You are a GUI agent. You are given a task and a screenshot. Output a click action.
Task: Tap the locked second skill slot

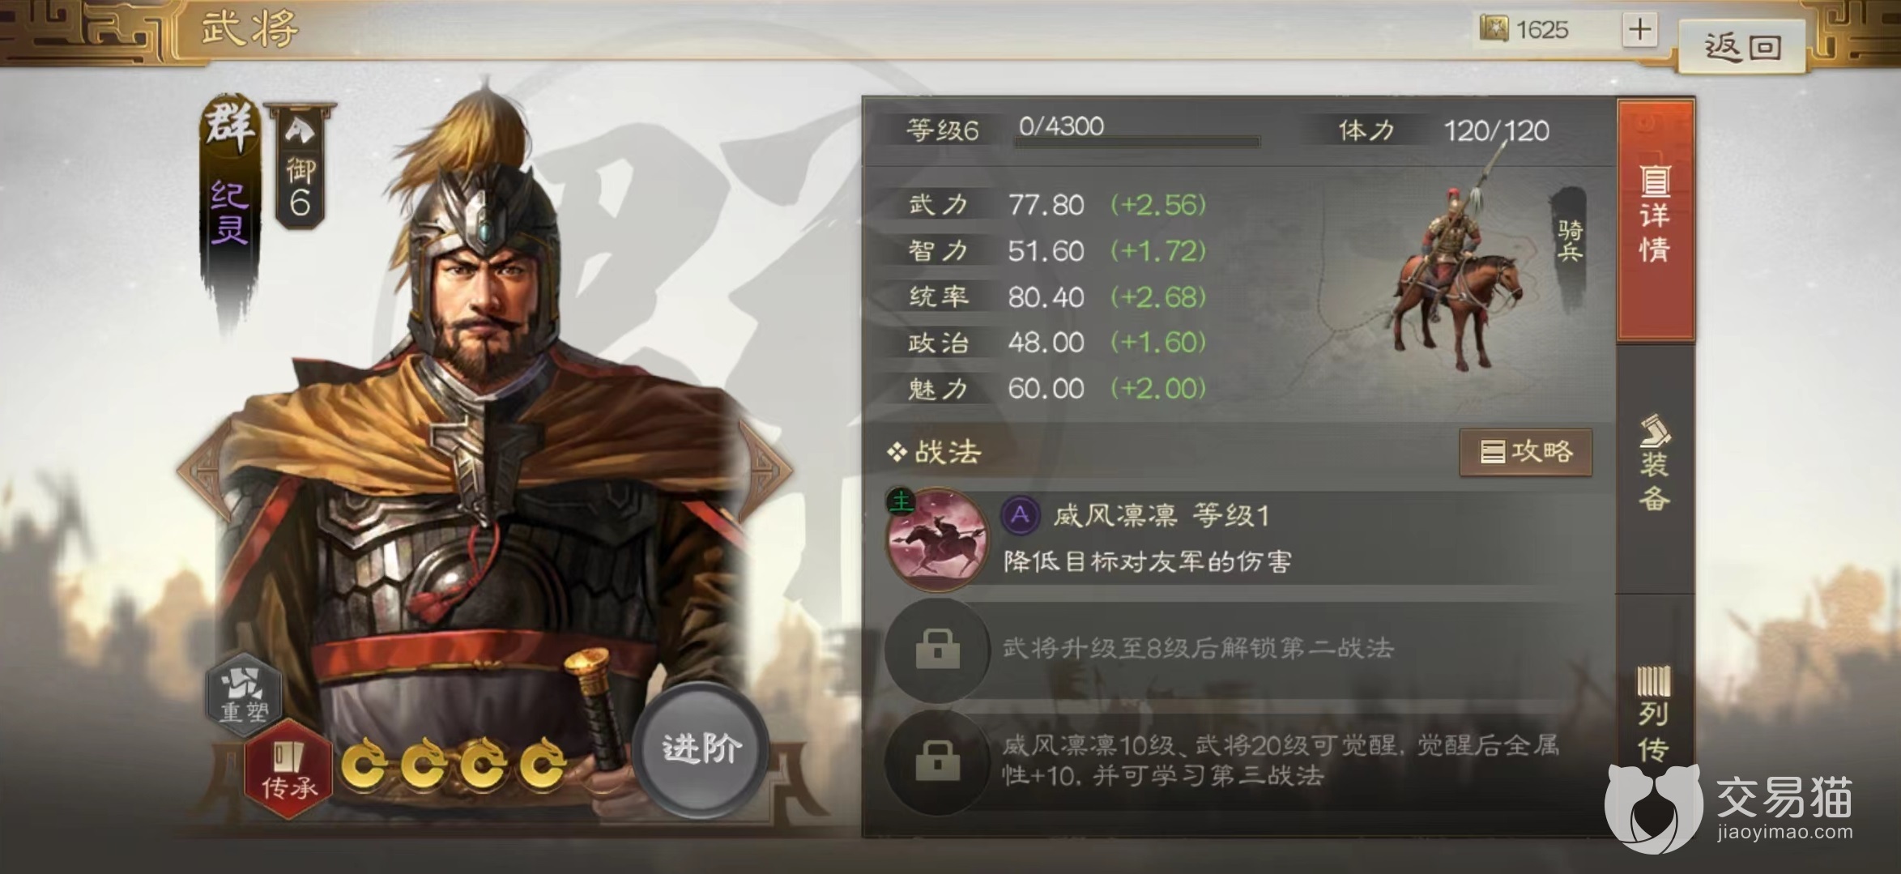point(938,650)
